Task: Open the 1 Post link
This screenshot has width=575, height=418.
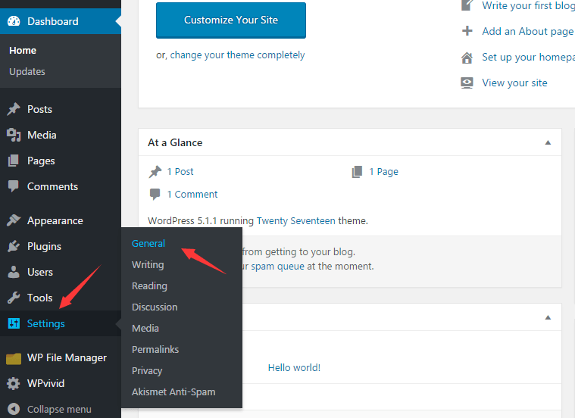Action: [x=180, y=172]
